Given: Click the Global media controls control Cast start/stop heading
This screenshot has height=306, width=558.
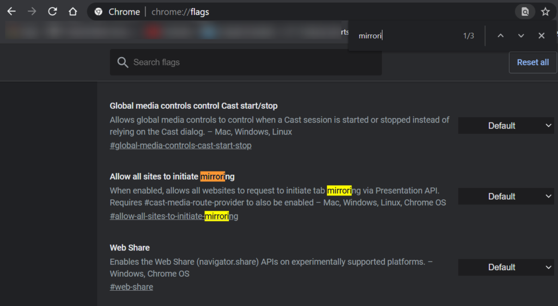Looking at the screenshot, I should click(x=193, y=106).
